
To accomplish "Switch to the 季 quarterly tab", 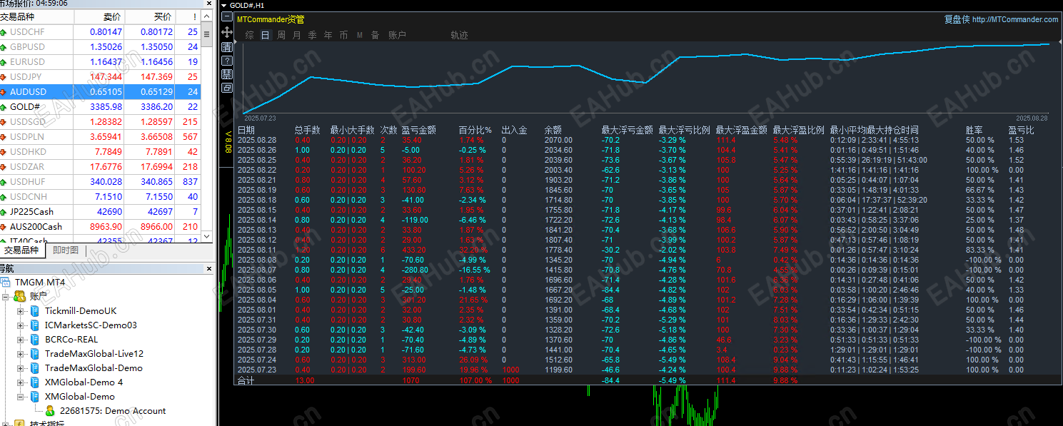I will point(313,35).
